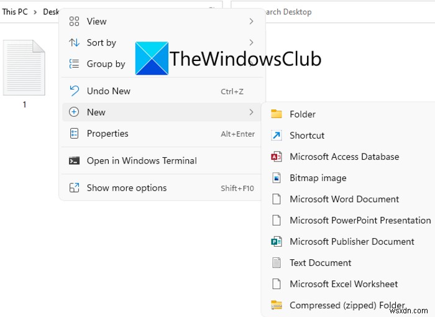This screenshot has width=435, height=317.
Task: Select Show more options entry
Action: [x=162, y=188]
